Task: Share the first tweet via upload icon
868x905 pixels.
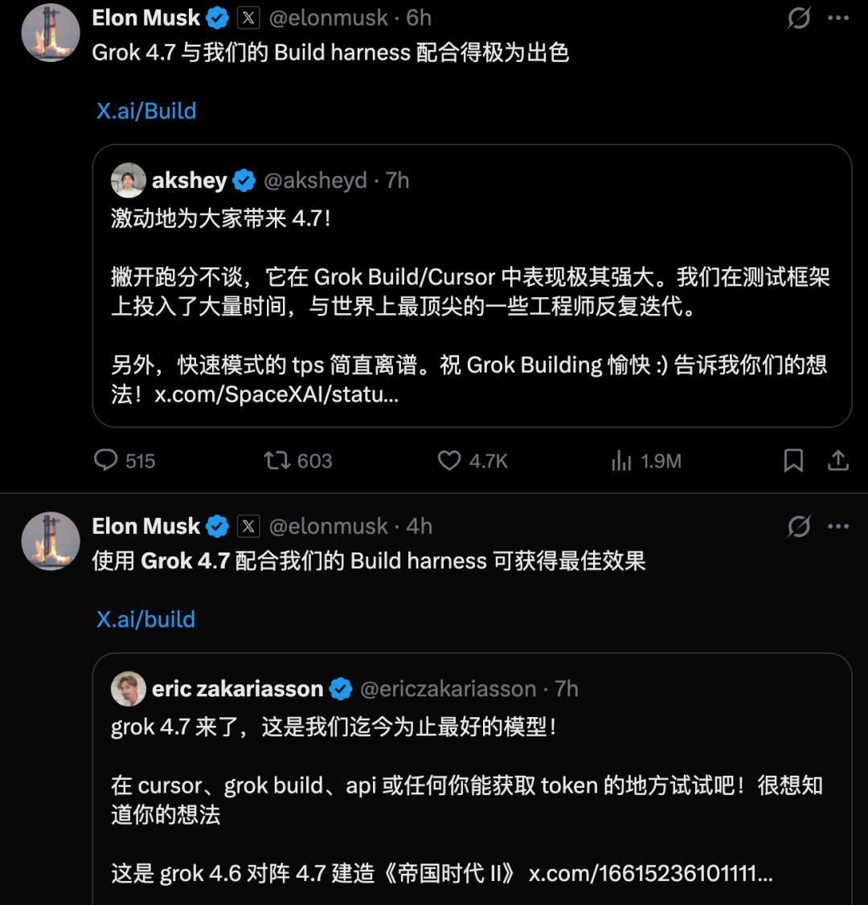Action: pyautogui.click(x=838, y=461)
